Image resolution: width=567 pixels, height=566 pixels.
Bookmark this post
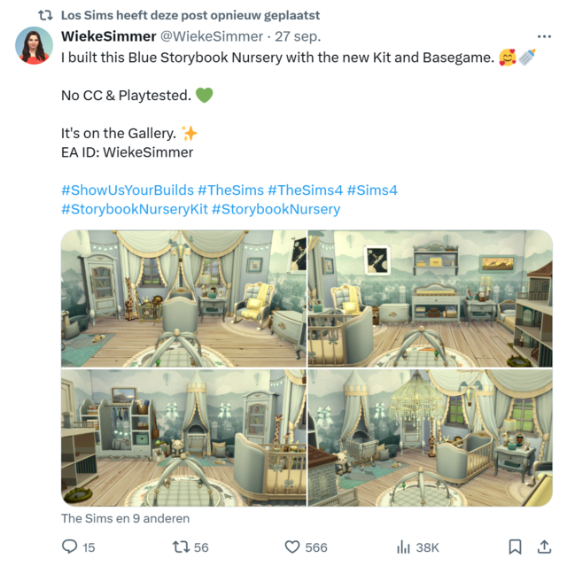point(515,547)
